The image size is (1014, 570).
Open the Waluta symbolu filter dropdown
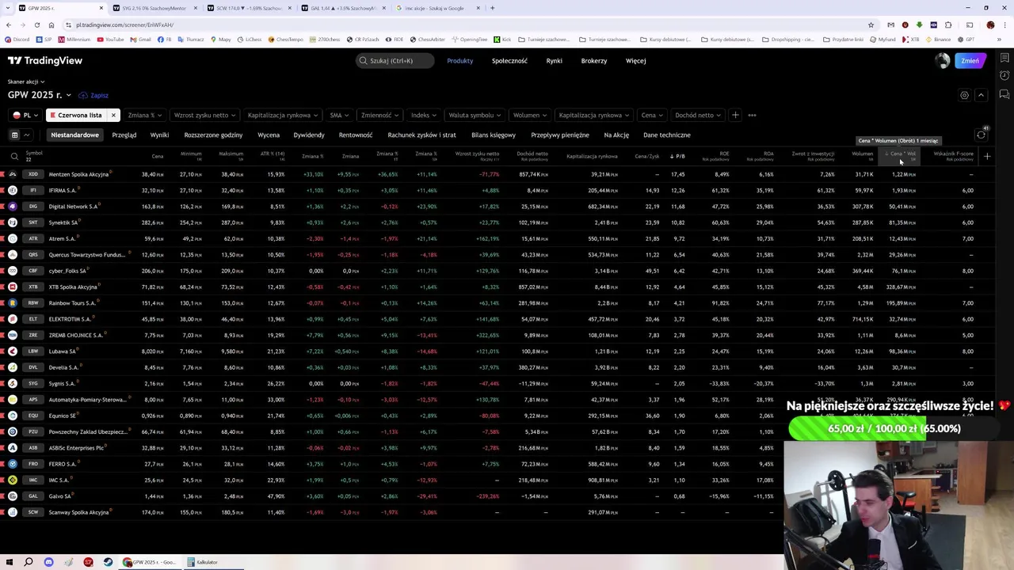point(474,115)
